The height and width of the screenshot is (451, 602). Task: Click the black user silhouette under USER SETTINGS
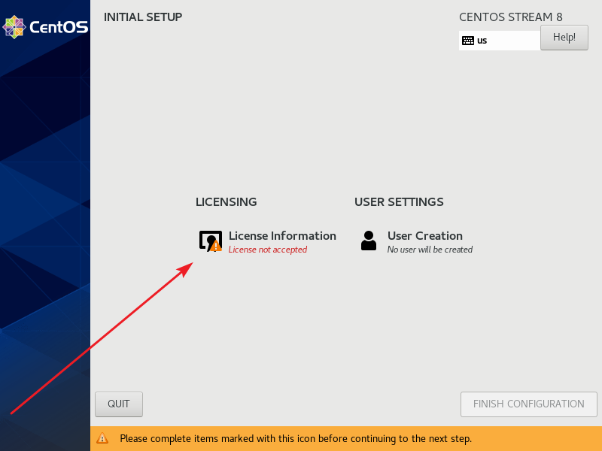(368, 240)
